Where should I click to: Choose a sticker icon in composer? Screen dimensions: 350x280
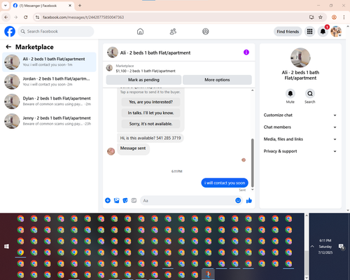pos(125,200)
